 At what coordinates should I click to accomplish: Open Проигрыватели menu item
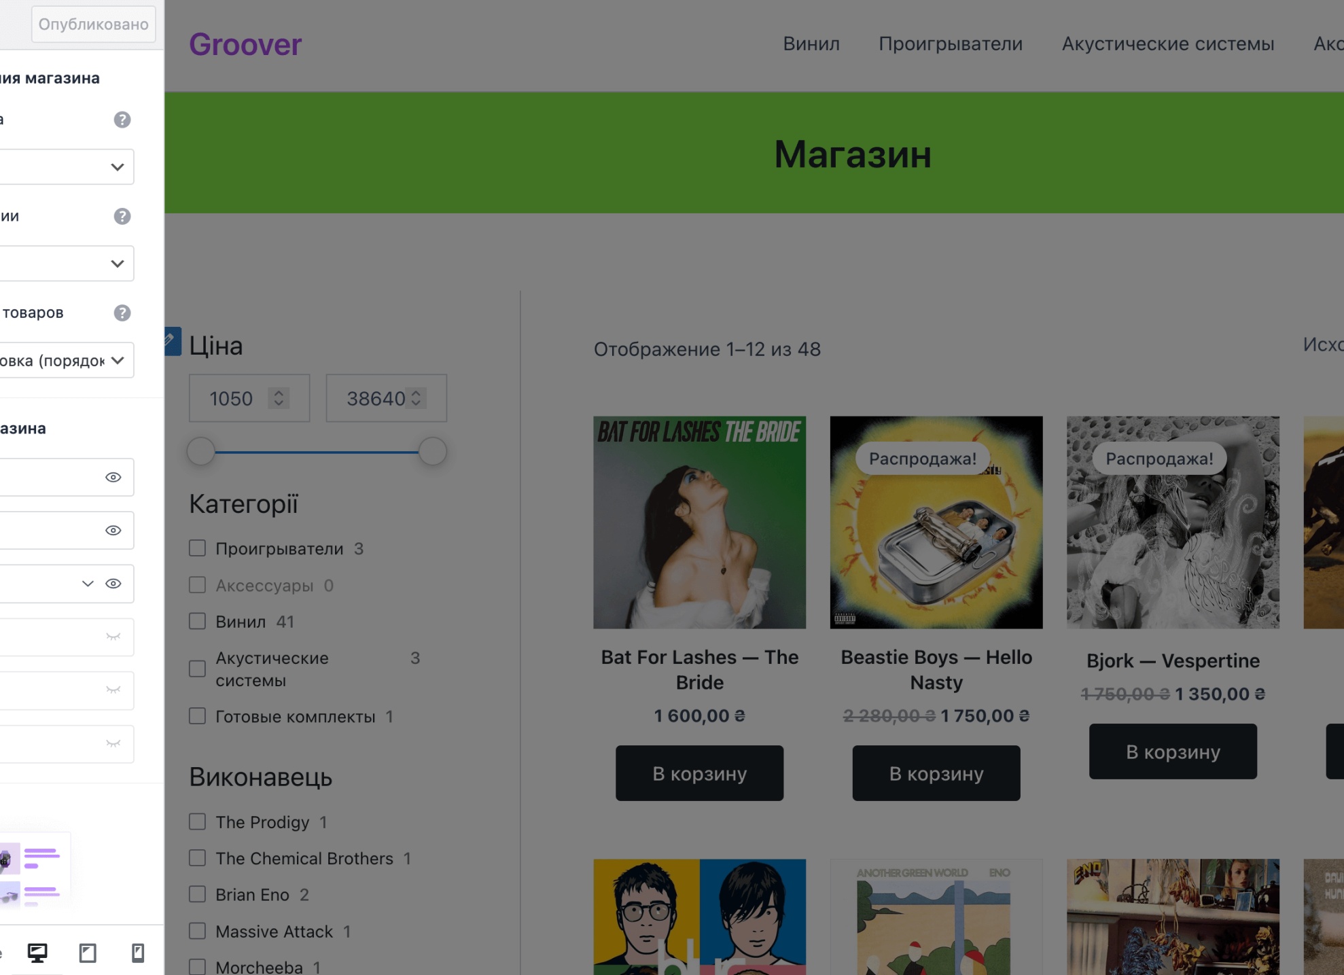click(951, 43)
